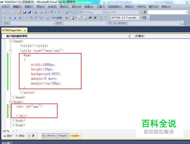
Task: Open the 帮助(H) menu
Action: (166, 7)
